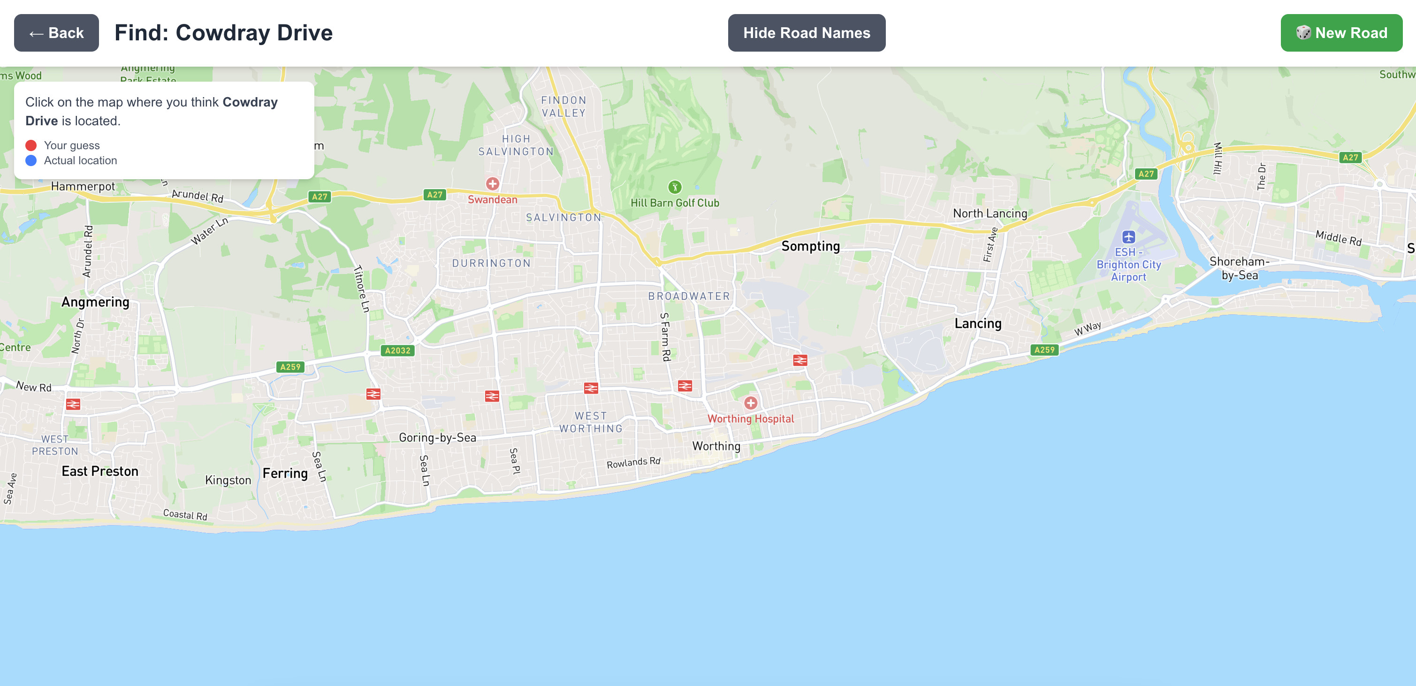
Task: Click the Brighton City Airport icon
Action: [x=1128, y=237]
